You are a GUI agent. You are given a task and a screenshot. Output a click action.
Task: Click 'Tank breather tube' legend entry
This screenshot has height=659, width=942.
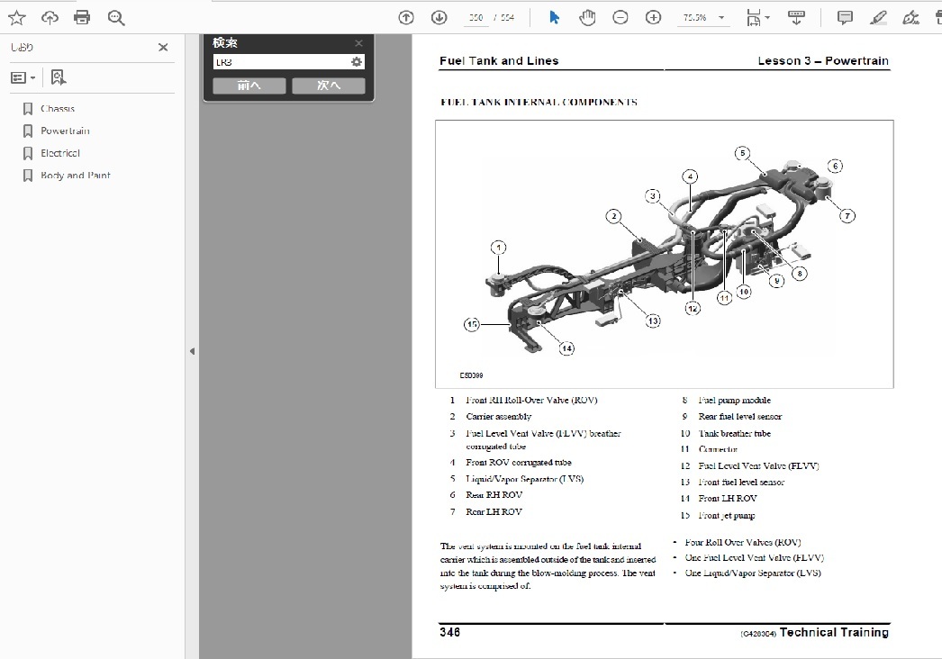click(734, 433)
